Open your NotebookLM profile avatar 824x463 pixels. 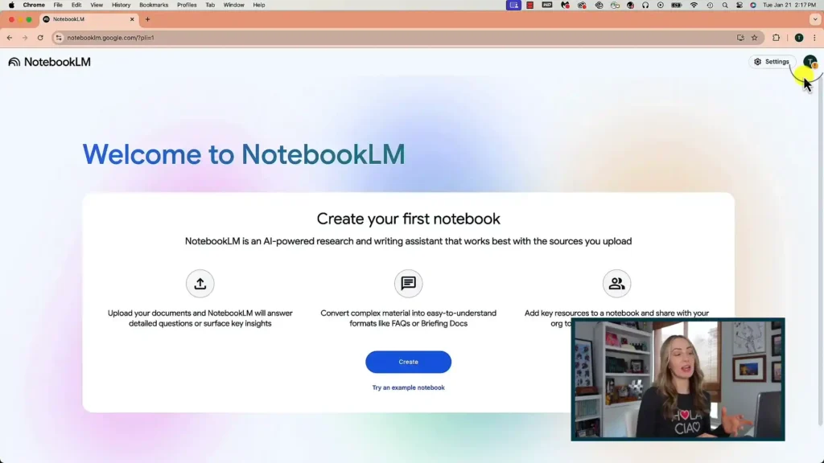810,61
